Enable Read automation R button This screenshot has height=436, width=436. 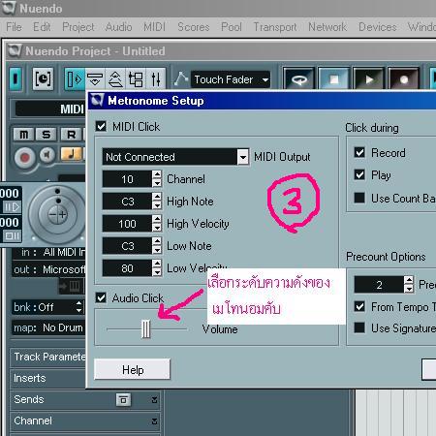point(71,135)
